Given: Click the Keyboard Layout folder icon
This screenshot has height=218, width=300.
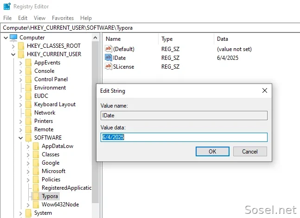Looking at the screenshot, I should 28,104.
